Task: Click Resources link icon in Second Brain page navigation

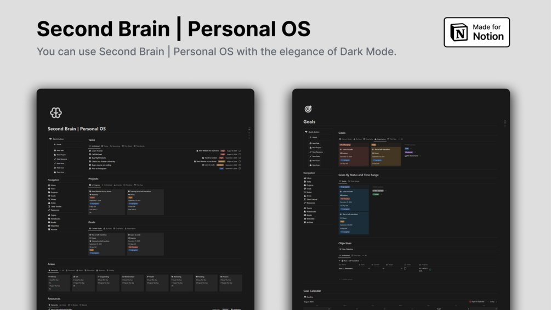Action: tap(49, 210)
